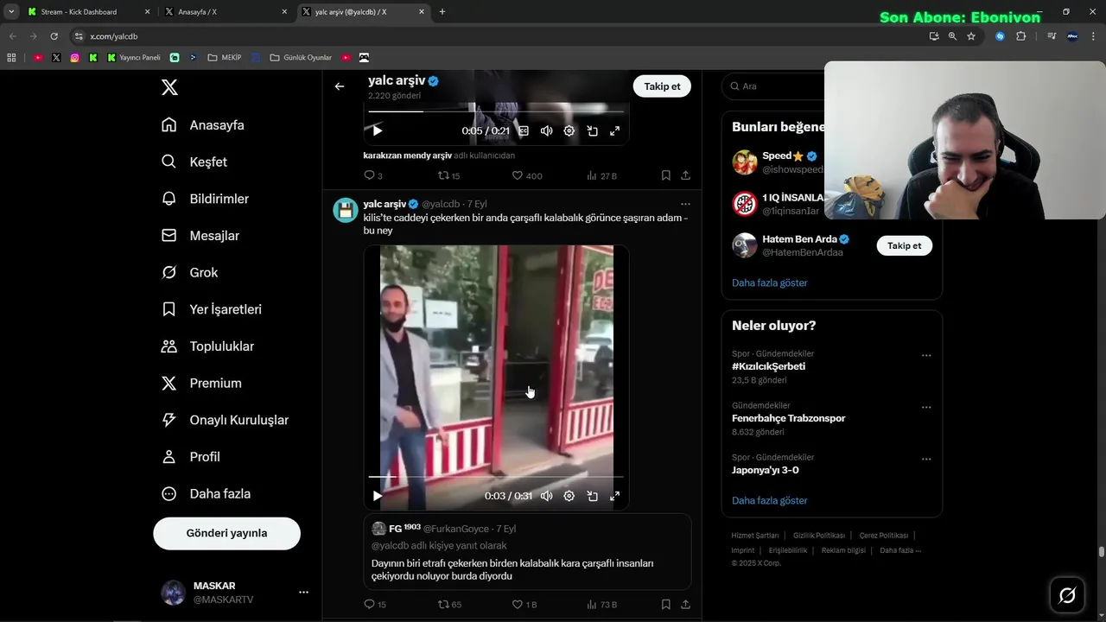Viewport: 1106px width, 622px height.
Task: Seek the 0:03 / 0:31 video progress bar
Action: (496, 477)
